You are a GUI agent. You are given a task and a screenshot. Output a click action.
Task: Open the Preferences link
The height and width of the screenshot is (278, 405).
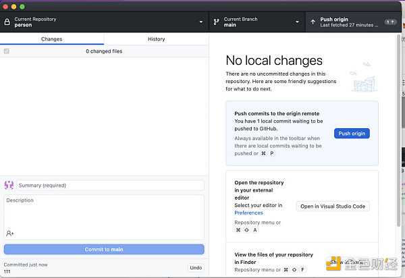click(248, 213)
